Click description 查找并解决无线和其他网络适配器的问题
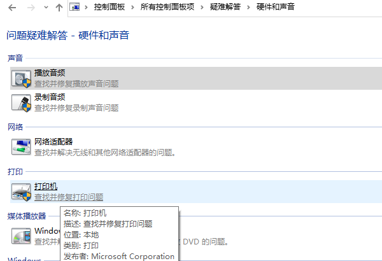Image resolution: width=382 pixels, height=261 pixels. (x=105, y=153)
